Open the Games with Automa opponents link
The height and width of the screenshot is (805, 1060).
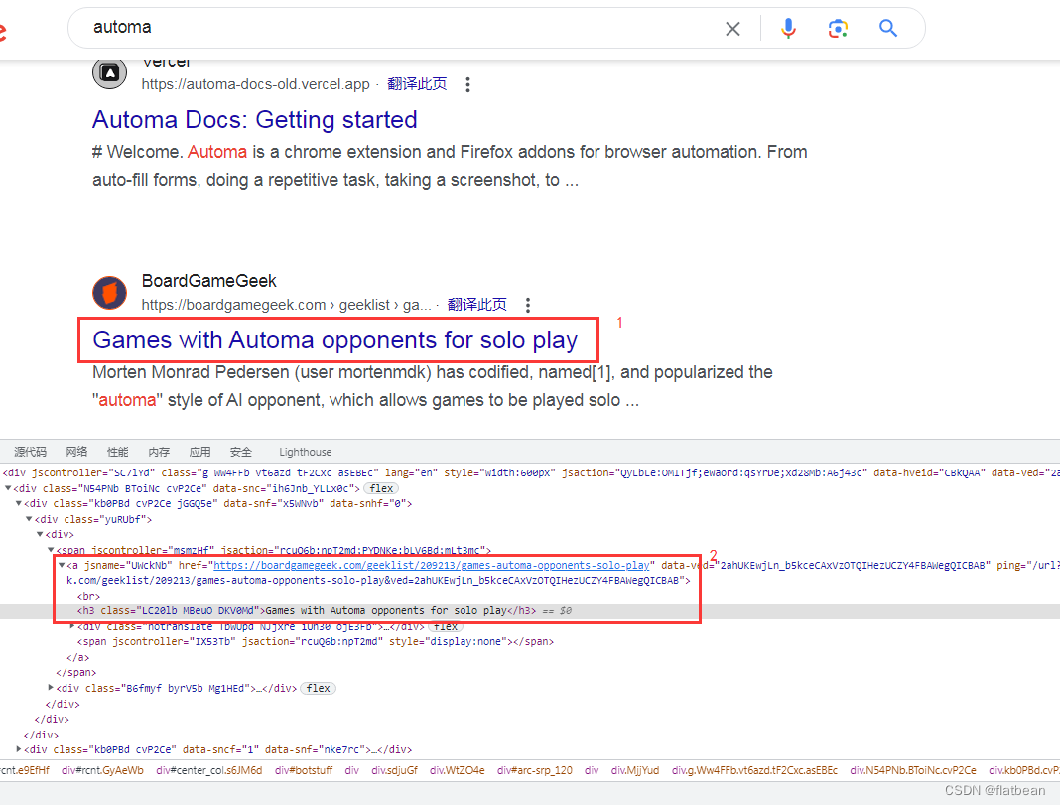point(337,340)
